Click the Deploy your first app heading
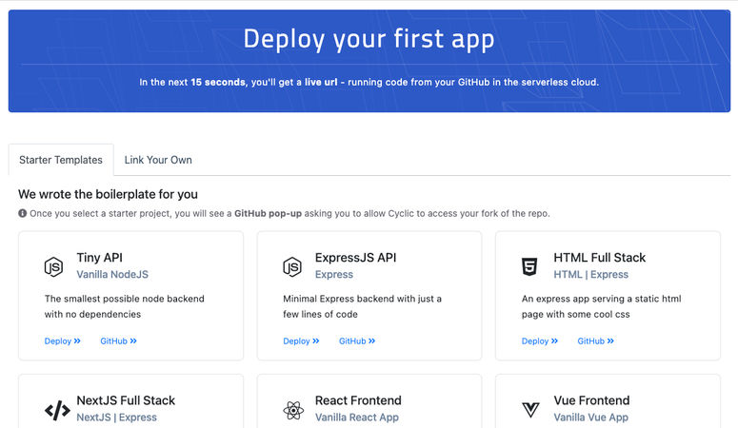The width and height of the screenshot is (738, 428). tap(369, 39)
